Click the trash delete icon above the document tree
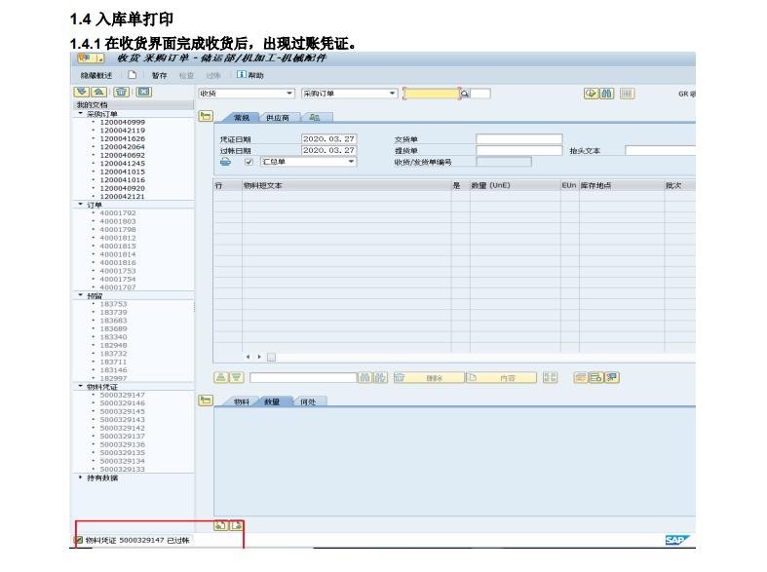The image size is (767, 572). (x=123, y=93)
